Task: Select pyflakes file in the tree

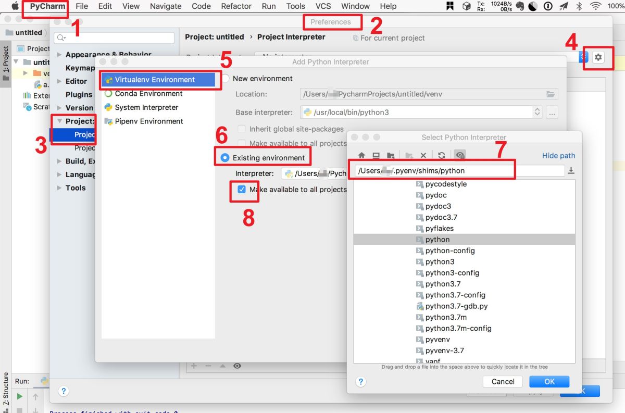Action: point(439,228)
